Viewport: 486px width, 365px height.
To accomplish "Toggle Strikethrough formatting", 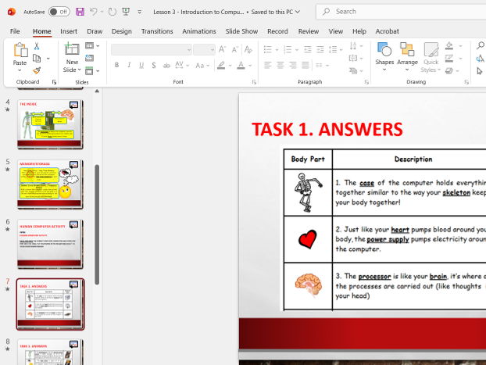I will (166, 65).
